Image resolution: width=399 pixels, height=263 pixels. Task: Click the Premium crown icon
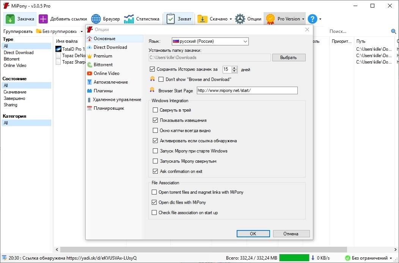tap(89, 56)
